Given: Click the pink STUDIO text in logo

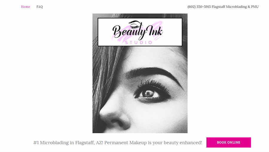Looking at the screenshot, I should [139, 43].
